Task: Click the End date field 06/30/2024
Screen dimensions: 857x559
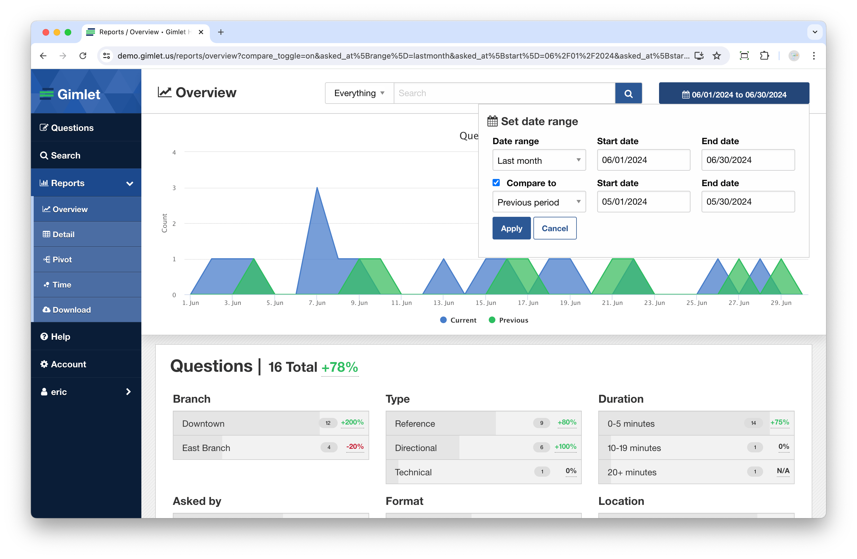Action: pyautogui.click(x=748, y=160)
